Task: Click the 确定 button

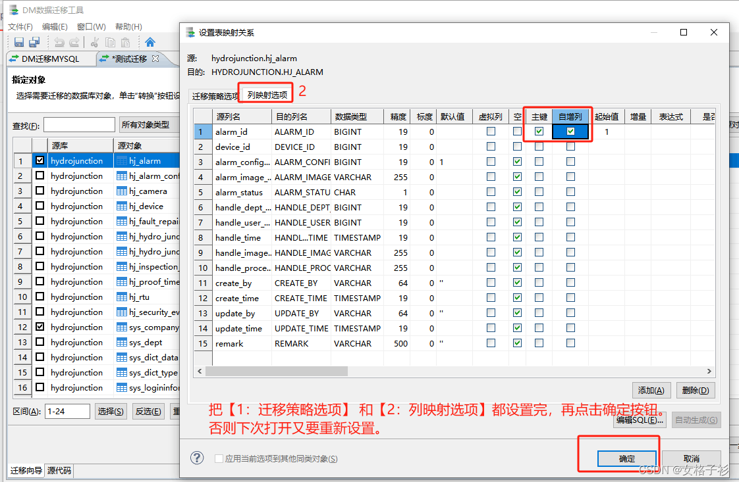Action: coord(627,458)
